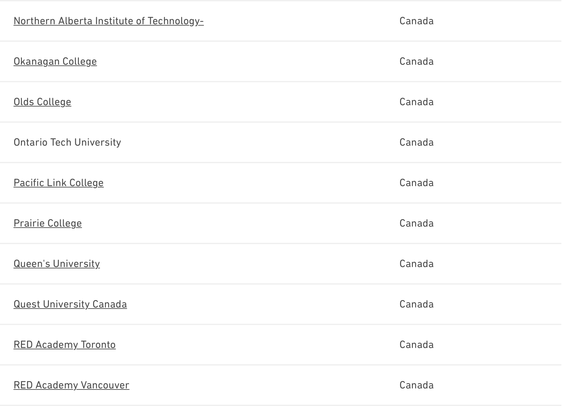Open the Northern Alberta Institute of Technology link

(108, 21)
